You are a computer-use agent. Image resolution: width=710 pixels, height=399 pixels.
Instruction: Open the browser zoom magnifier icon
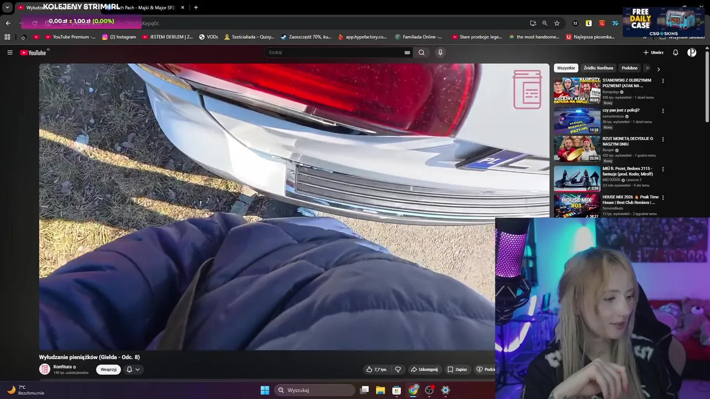point(545,23)
